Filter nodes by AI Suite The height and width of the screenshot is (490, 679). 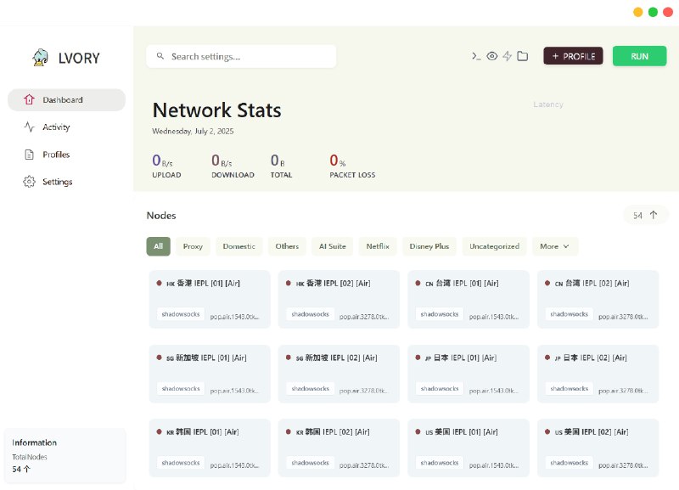(x=332, y=246)
